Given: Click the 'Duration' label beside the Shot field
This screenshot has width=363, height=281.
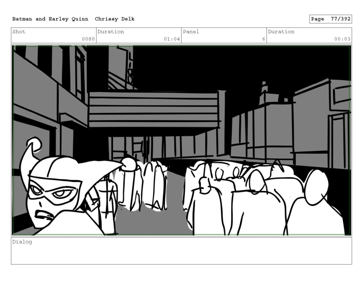Looking at the screenshot, I should coord(111,32).
